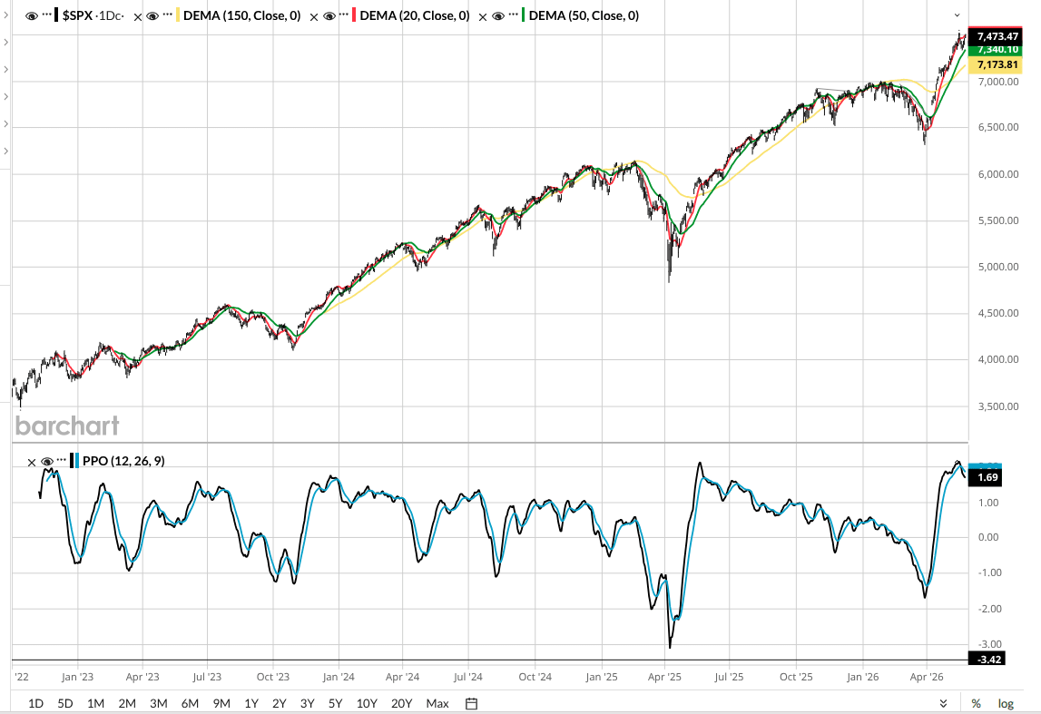Click the green color swatch for DEMA 50
This screenshot has width=1041, height=714.
[523, 15]
